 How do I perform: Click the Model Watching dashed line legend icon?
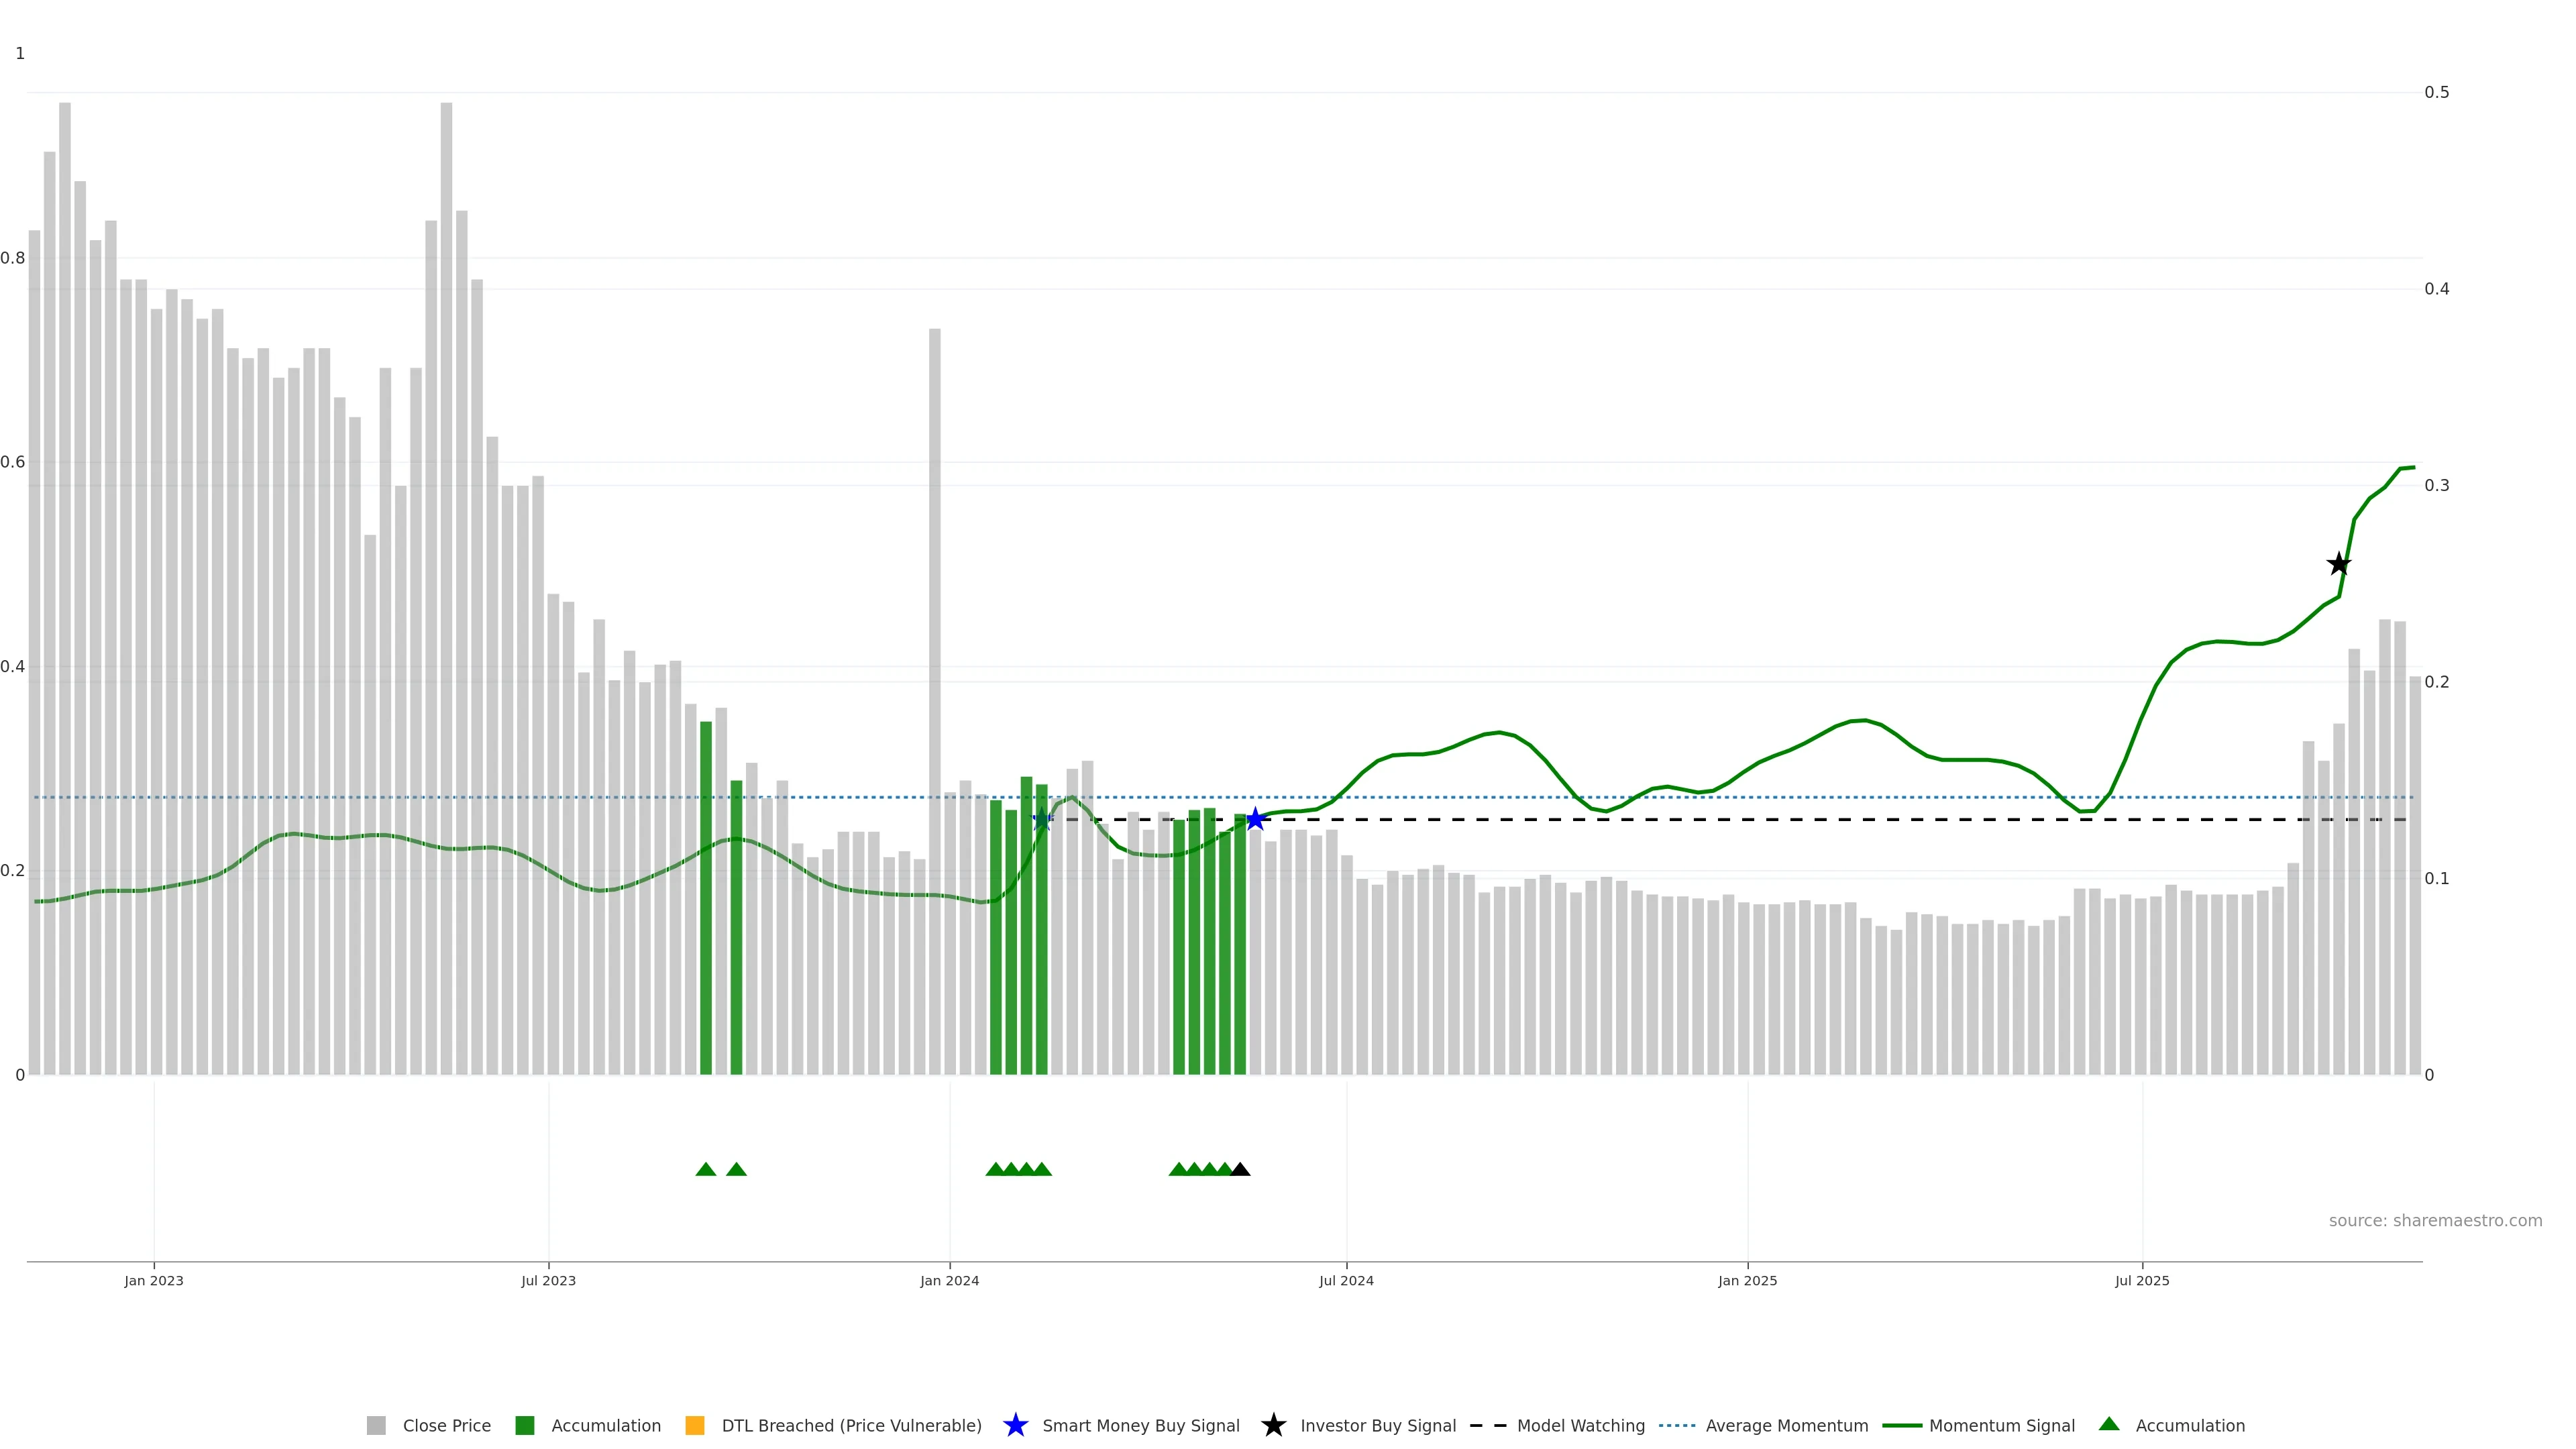[x=1487, y=1425]
